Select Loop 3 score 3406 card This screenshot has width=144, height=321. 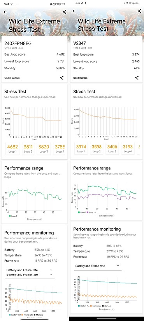[111, 149]
